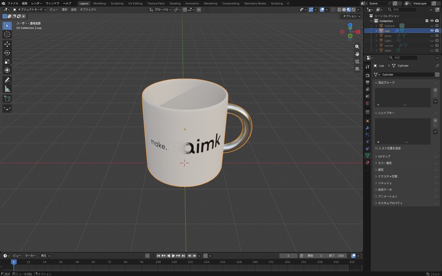Open the View Layer properties tab

pos(367,89)
